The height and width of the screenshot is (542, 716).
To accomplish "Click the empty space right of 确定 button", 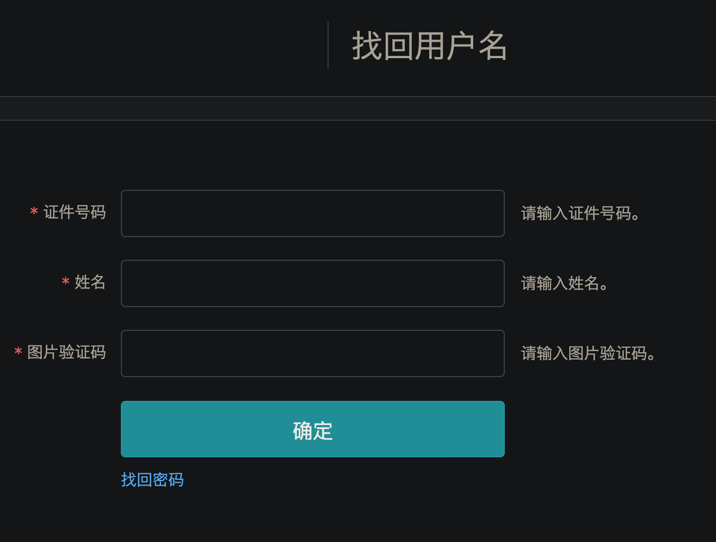I will pos(610,429).
